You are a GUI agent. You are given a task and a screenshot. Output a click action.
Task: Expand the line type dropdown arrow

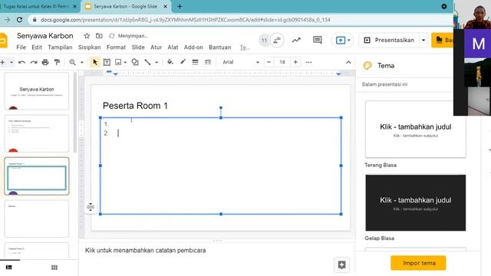click(157, 62)
